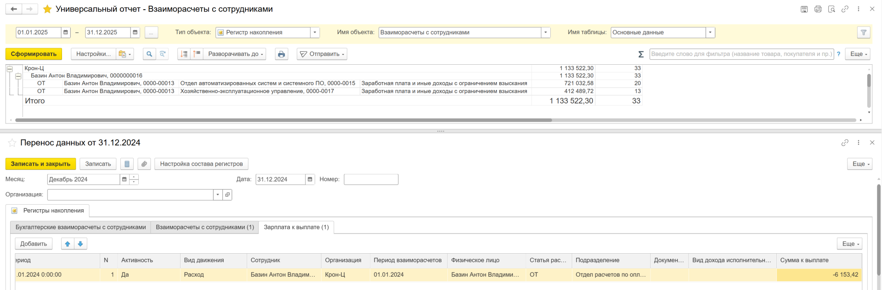
Task: Click the filter word input field
Action: click(x=741, y=54)
